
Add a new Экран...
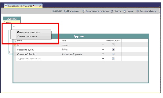(129, 11)
